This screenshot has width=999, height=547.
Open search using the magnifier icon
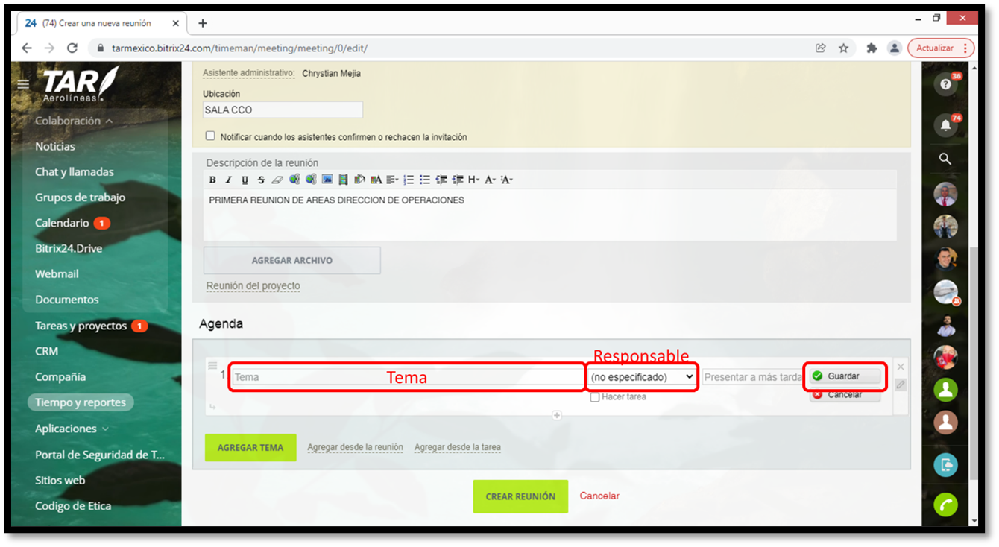pyautogui.click(x=945, y=158)
